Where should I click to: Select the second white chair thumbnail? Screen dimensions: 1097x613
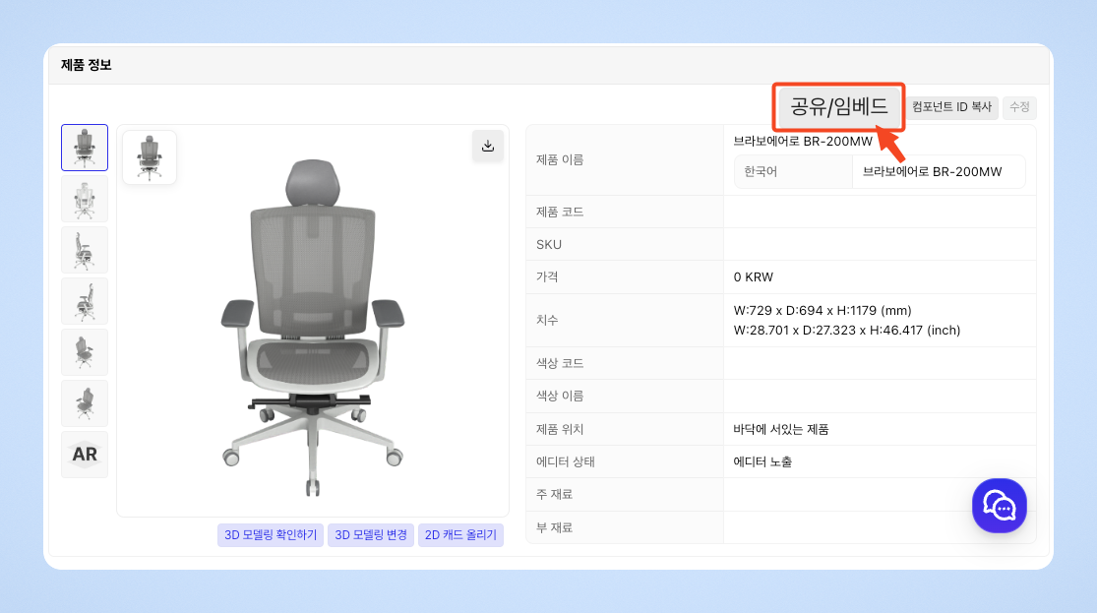(85, 199)
